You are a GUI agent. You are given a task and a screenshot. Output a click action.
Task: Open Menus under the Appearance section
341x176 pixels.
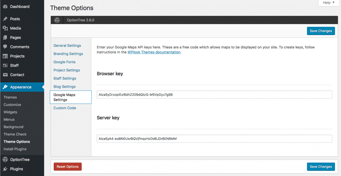pyautogui.click(x=9, y=119)
